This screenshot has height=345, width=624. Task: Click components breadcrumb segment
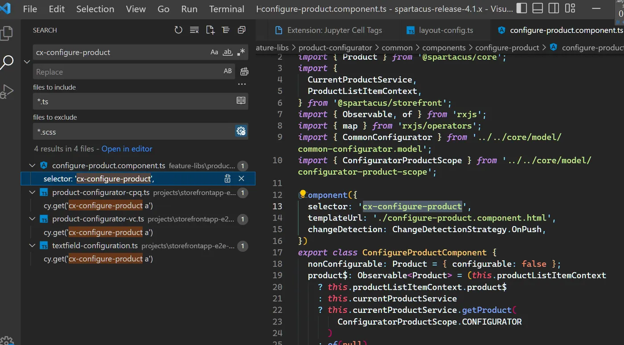click(x=444, y=48)
